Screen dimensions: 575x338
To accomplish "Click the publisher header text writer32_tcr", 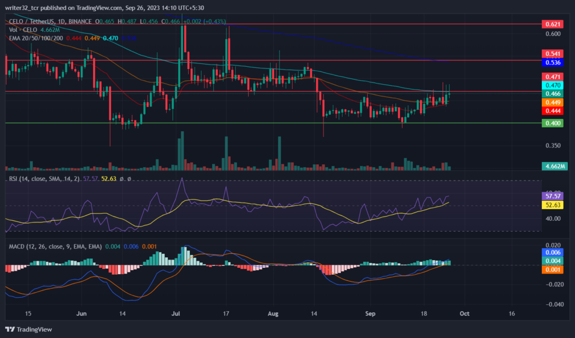I will 22,8.
